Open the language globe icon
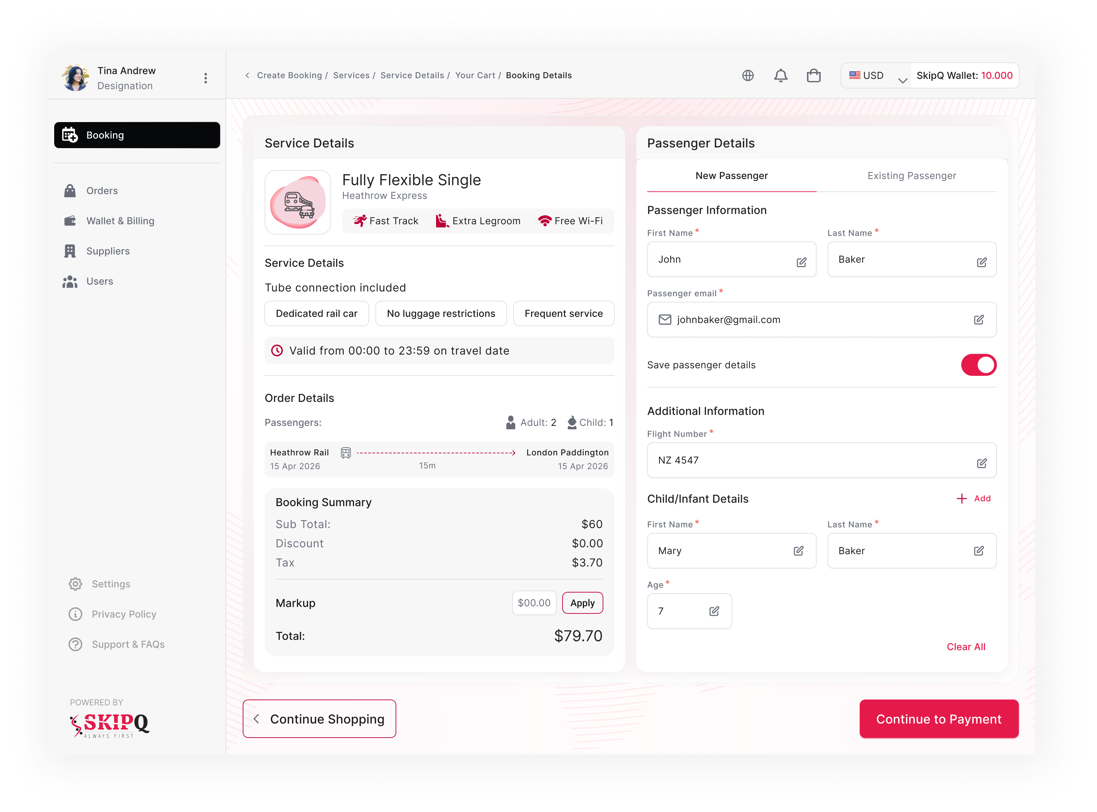Image resolution: width=1097 pixels, height=812 pixels. click(x=748, y=75)
